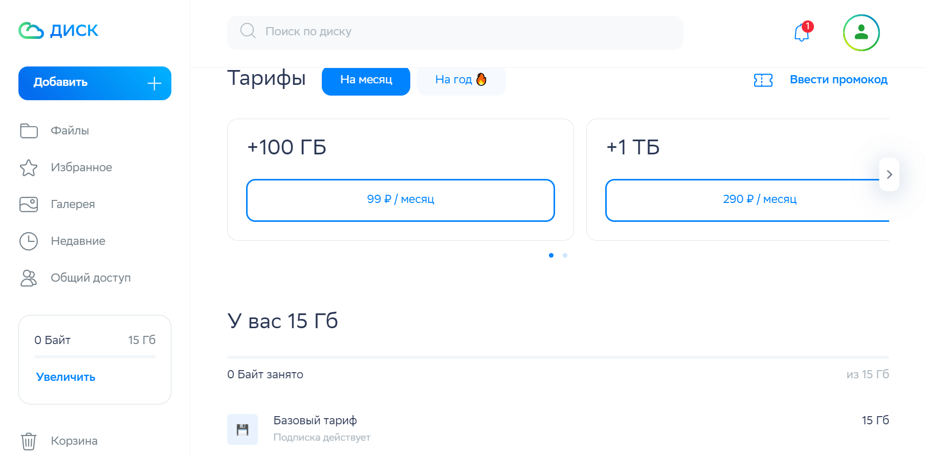Click the promo code ticket icon
This screenshot has width=927, height=456.
tap(763, 80)
